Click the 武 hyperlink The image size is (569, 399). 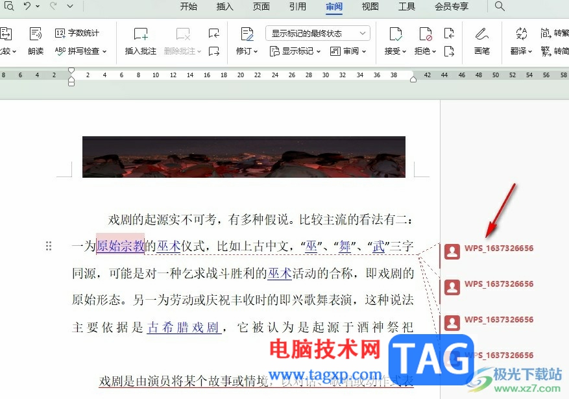(378, 247)
